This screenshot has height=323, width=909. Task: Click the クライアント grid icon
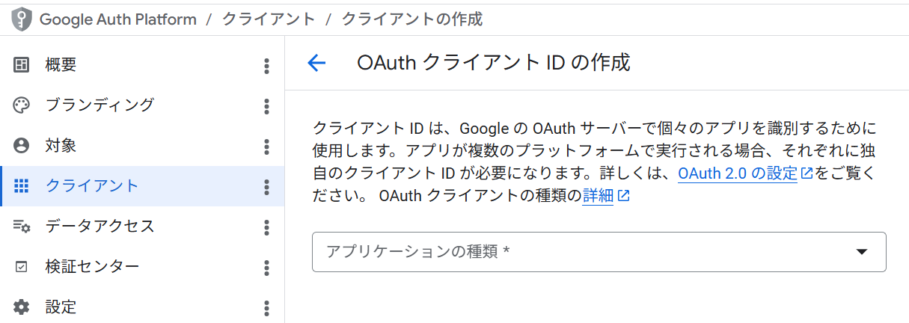pos(22,186)
